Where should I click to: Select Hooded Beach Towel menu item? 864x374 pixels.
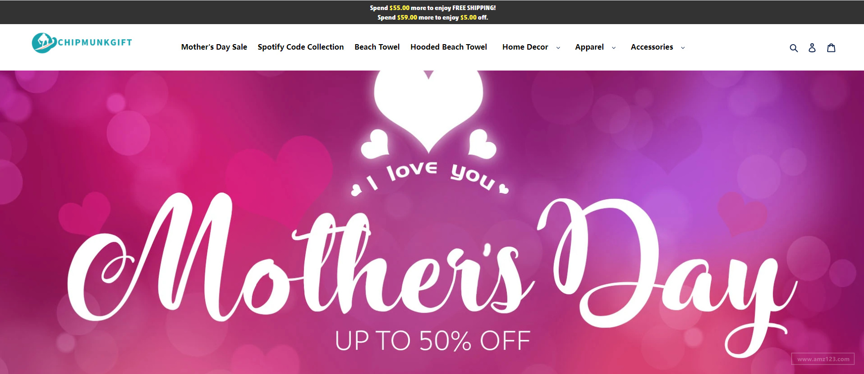pyautogui.click(x=449, y=47)
